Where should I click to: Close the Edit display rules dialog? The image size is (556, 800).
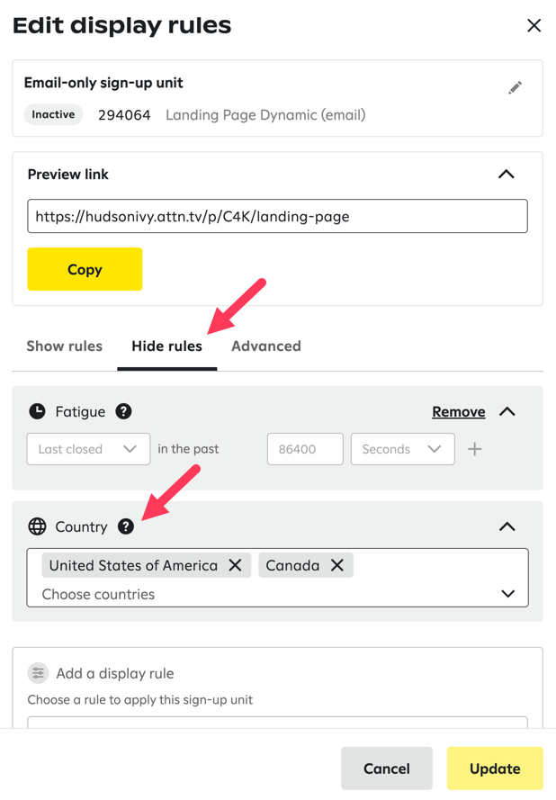[534, 25]
